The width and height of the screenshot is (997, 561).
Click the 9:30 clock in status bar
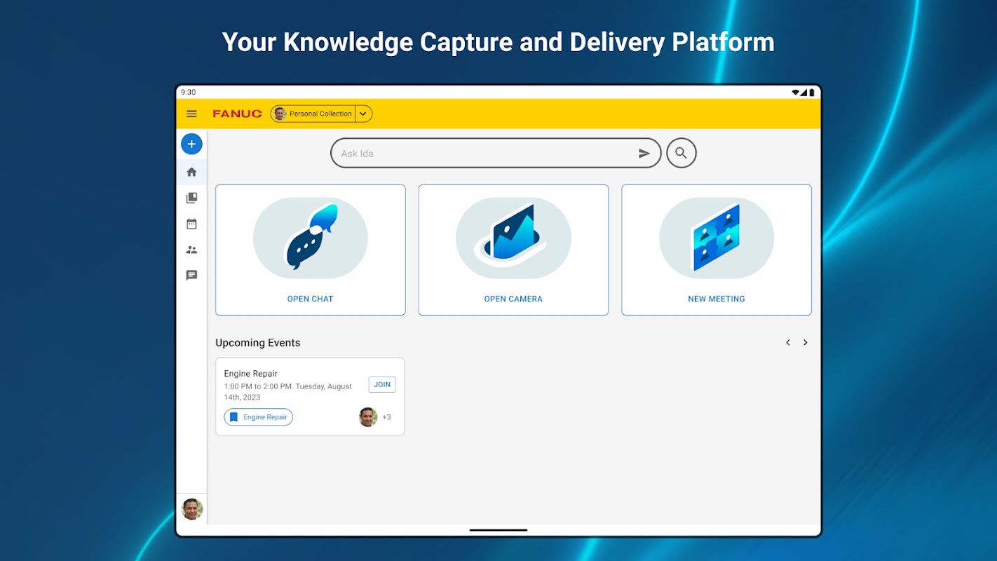pos(189,92)
